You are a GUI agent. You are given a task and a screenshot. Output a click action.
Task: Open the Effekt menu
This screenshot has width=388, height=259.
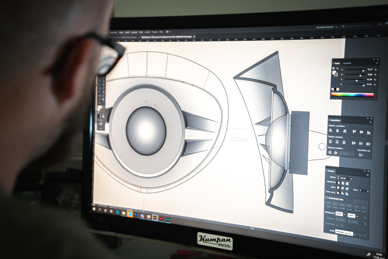click(141, 32)
